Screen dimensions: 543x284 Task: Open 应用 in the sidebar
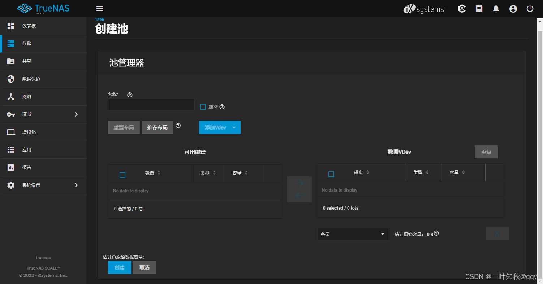point(43,150)
